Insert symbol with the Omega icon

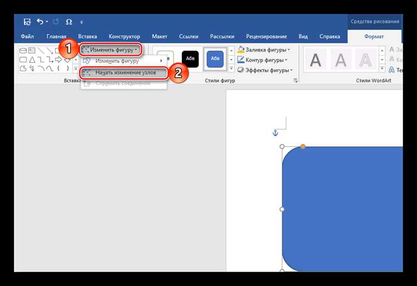tap(69, 22)
